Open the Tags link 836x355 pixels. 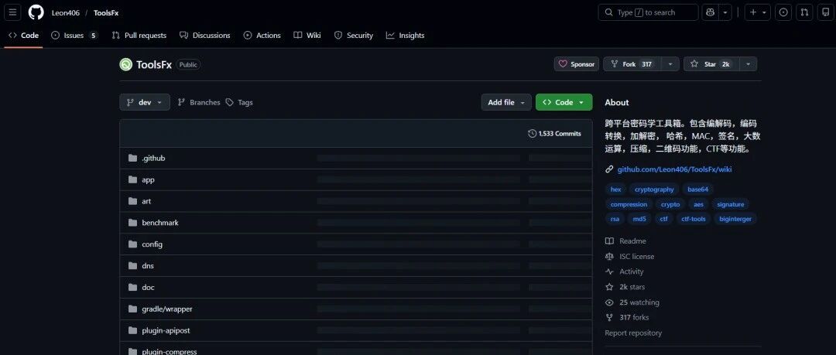(239, 102)
